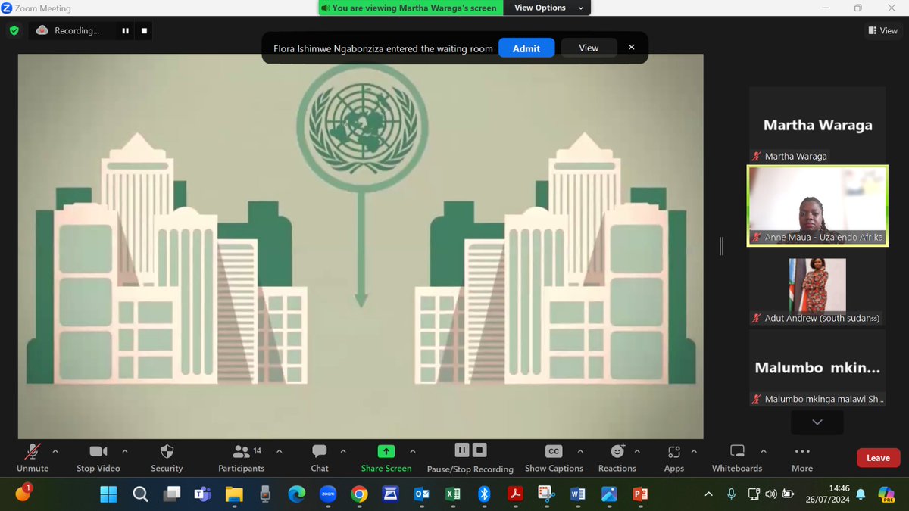Open Windows Search from the taskbar
Image resolution: width=909 pixels, height=511 pixels.
pos(140,494)
